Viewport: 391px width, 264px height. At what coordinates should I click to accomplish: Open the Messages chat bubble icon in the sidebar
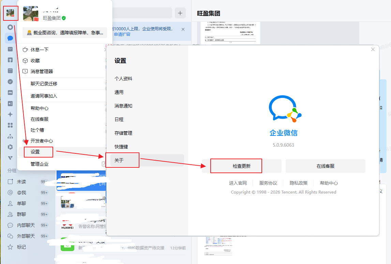[x=10, y=38]
